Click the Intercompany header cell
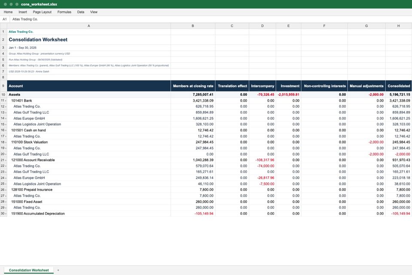Image resolution: width=412 pixels, height=275 pixels. pyautogui.click(x=262, y=86)
